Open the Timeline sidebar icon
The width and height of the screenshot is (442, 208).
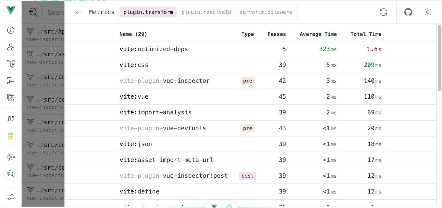pyautogui.click(x=11, y=81)
